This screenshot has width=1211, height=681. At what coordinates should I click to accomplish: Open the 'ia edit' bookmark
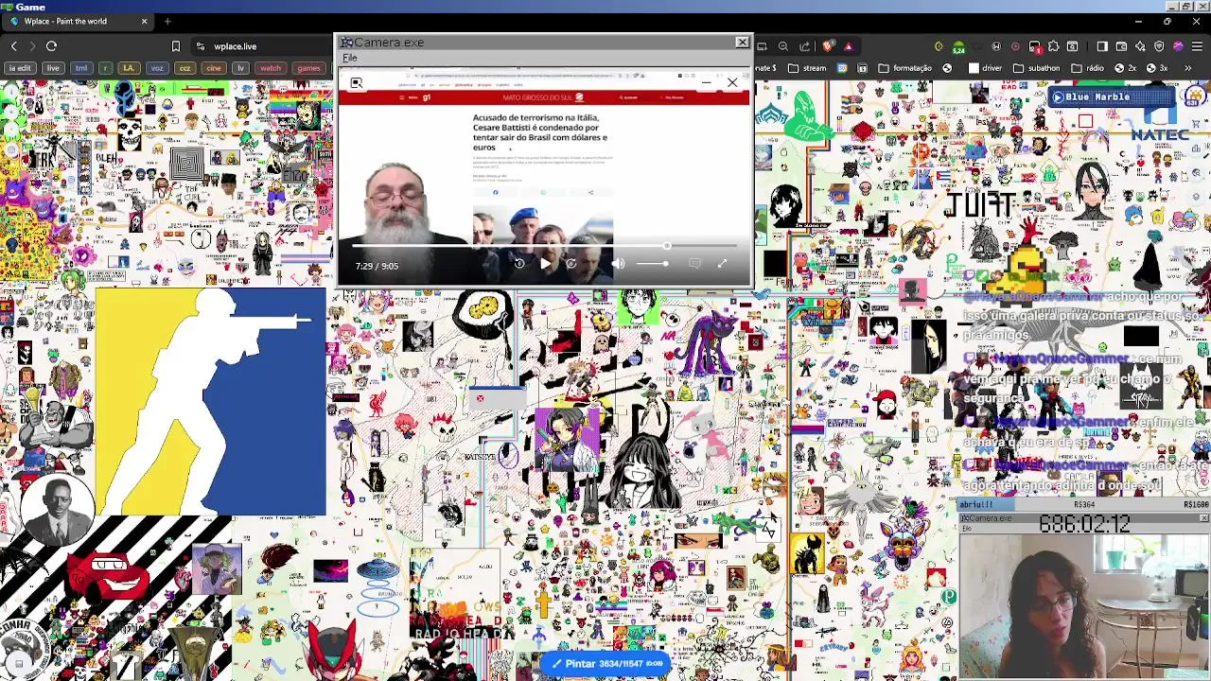19,68
